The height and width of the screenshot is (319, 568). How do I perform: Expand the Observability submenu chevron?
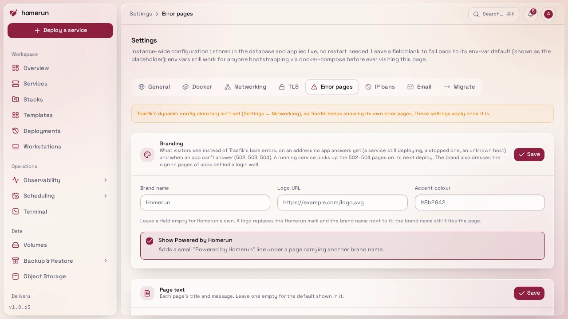[106, 180]
